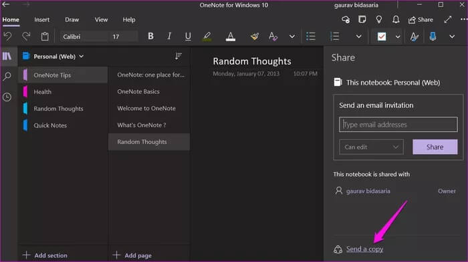Screen dimensions: 468x262
Task: Click Add page
Action: coord(132,255)
